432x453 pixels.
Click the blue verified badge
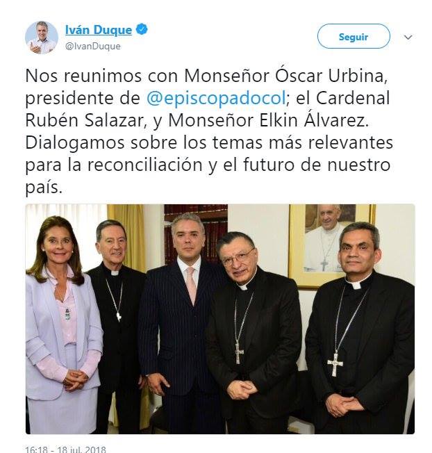[142, 29]
